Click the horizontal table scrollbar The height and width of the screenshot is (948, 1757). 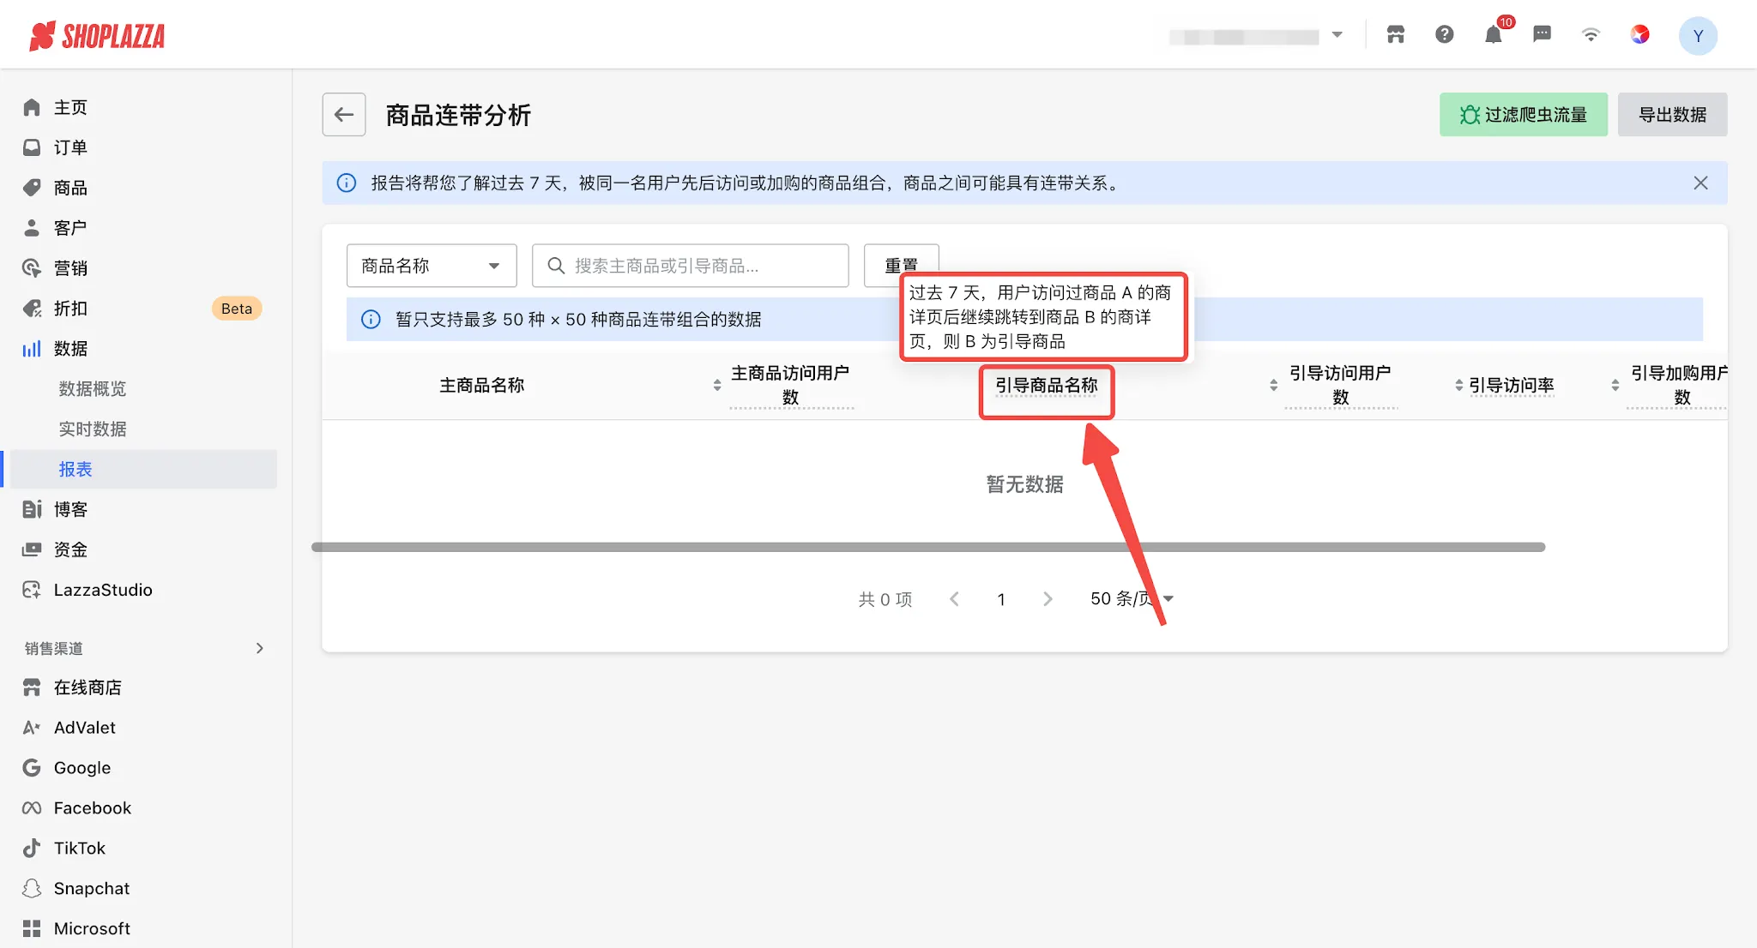point(928,547)
